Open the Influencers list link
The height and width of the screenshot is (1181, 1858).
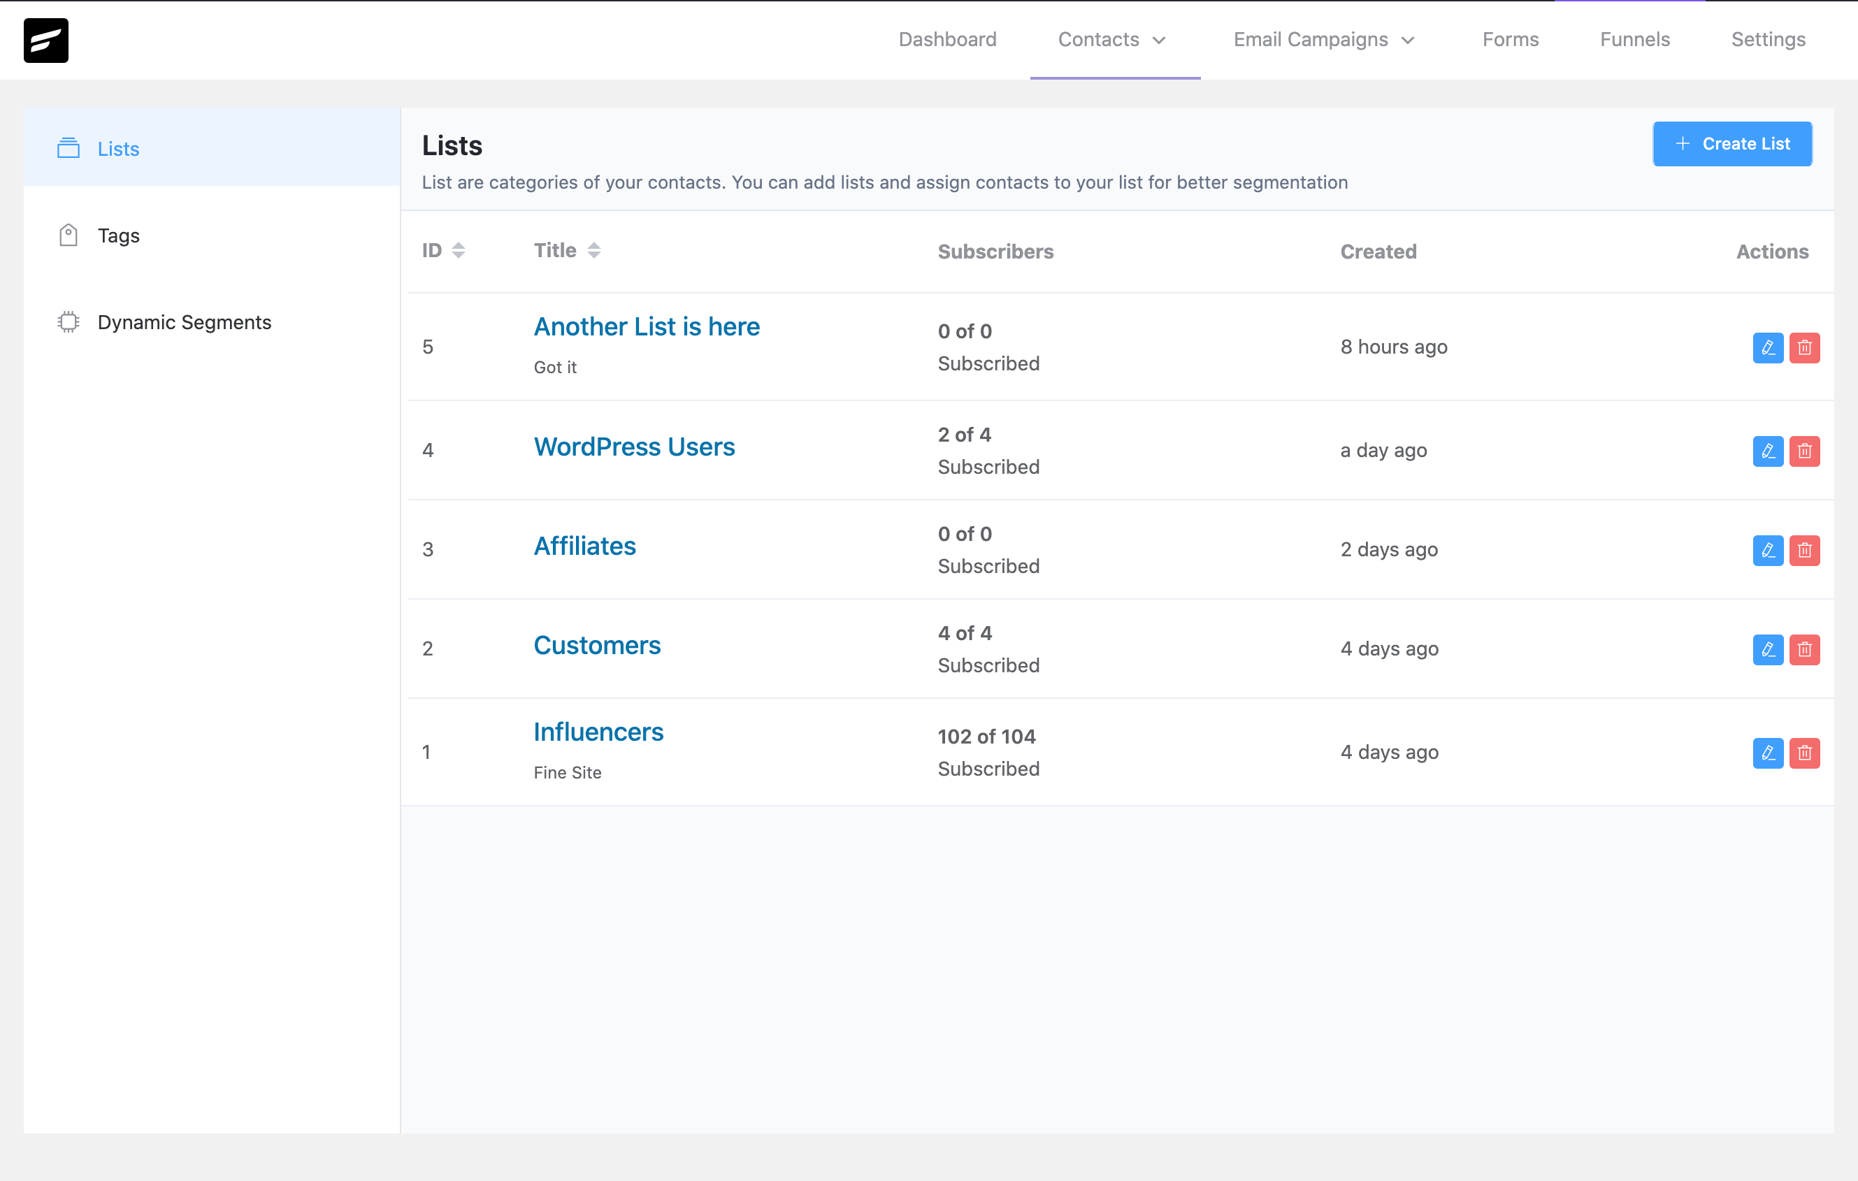[x=598, y=731]
